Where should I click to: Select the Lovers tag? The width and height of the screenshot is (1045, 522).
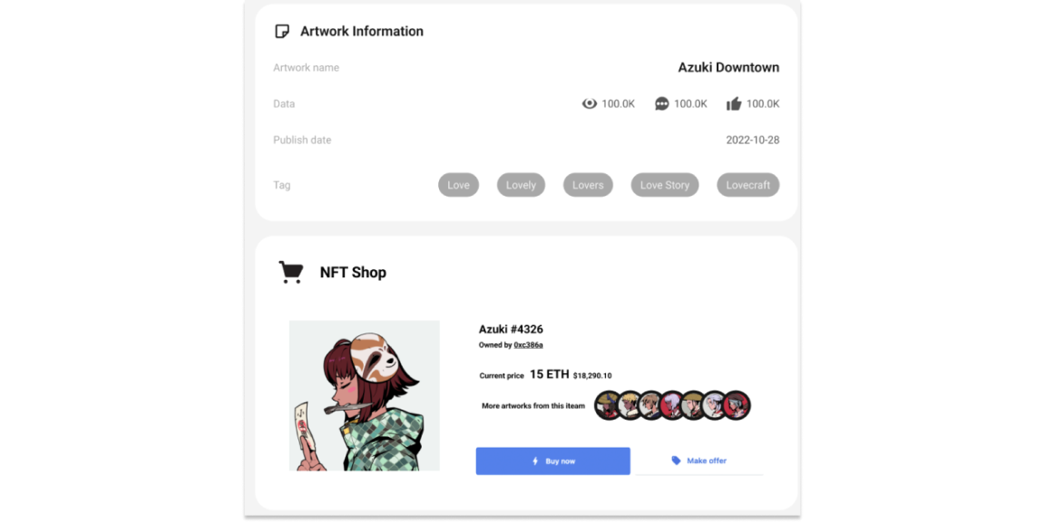(x=588, y=185)
